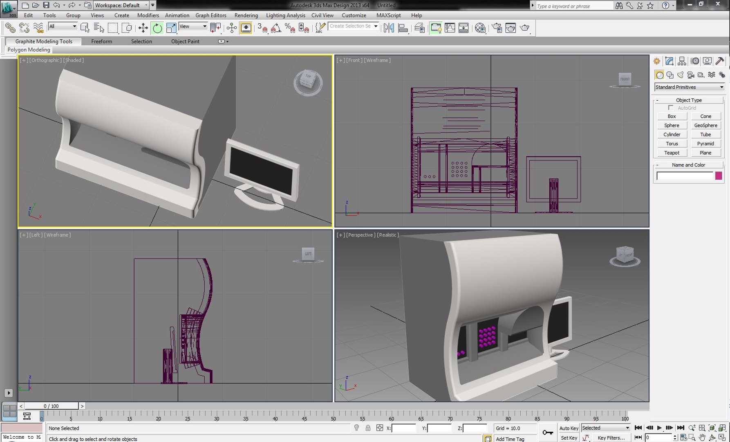Open the Rendering menu
The image size is (730, 442).
pyautogui.click(x=246, y=15)
